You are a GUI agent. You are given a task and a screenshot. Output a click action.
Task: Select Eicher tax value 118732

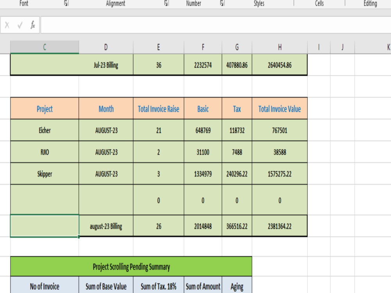point(237,130)
